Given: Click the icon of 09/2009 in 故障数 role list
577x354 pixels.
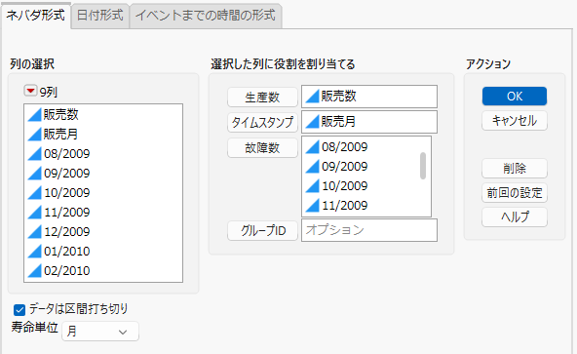Looking at the screenshot, I should pyautogui.click(x=313, y=167).
